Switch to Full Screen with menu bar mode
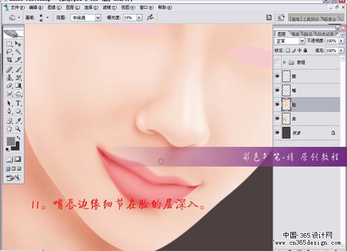The width and height of the screenshot is (347, 251). click(x=13, y=169)
